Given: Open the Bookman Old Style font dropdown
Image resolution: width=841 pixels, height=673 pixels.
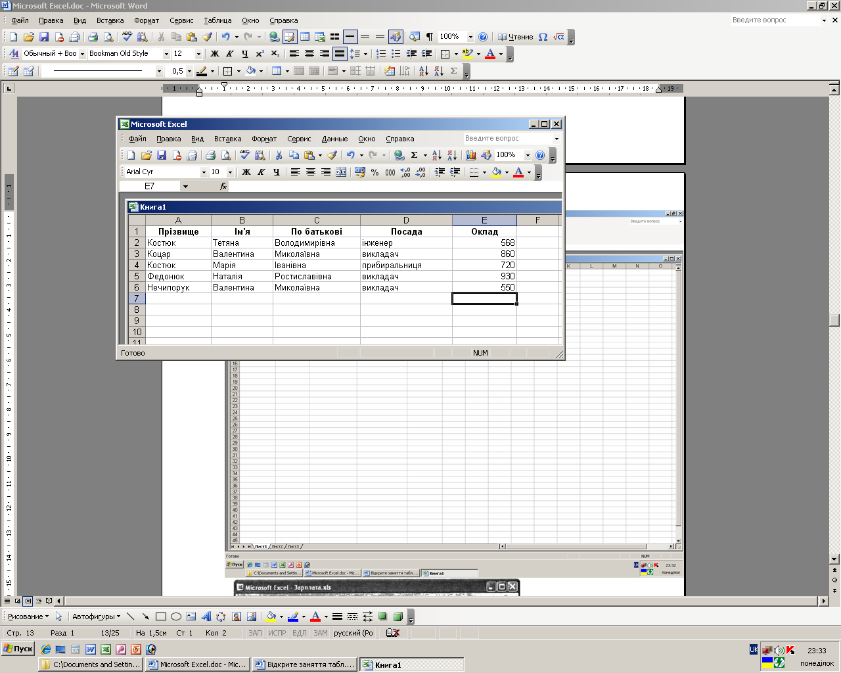Looking at the screenshot, I should [x=166, y=54].
